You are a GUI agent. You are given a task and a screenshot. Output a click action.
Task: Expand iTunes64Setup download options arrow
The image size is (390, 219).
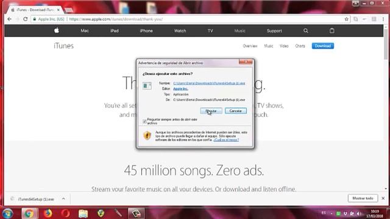(x=63, y=199)
